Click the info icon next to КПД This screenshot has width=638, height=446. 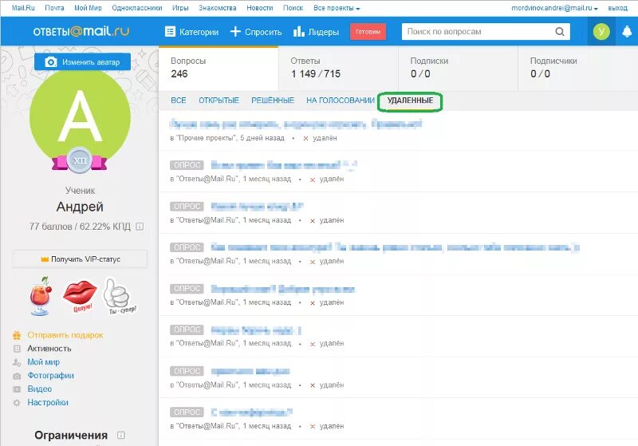pyautogui.click(x=140, y=227)
